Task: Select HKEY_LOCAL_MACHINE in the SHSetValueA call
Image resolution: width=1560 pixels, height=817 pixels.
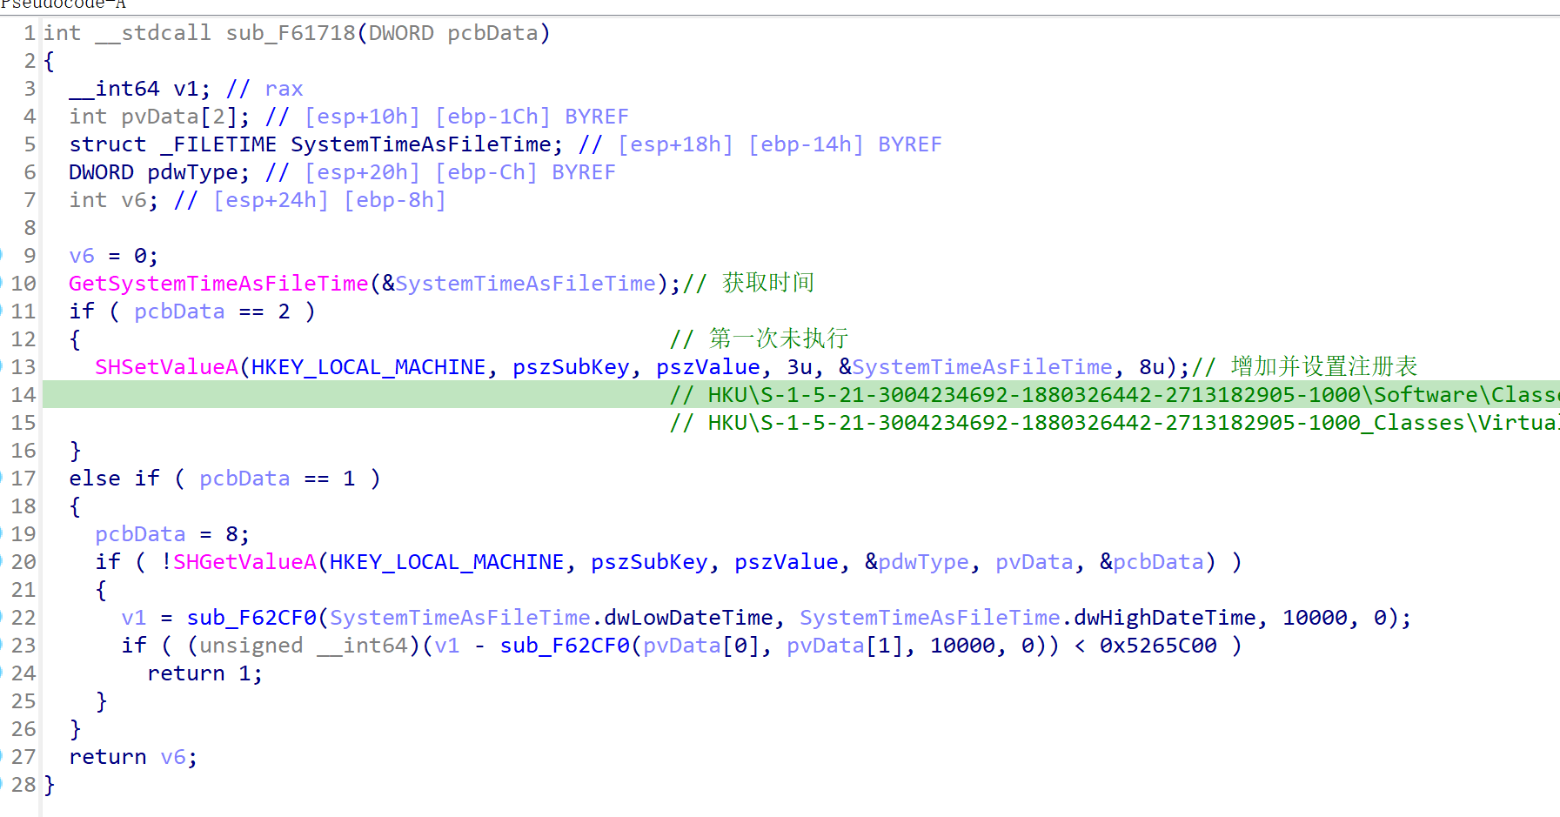Action: point(368,367)
